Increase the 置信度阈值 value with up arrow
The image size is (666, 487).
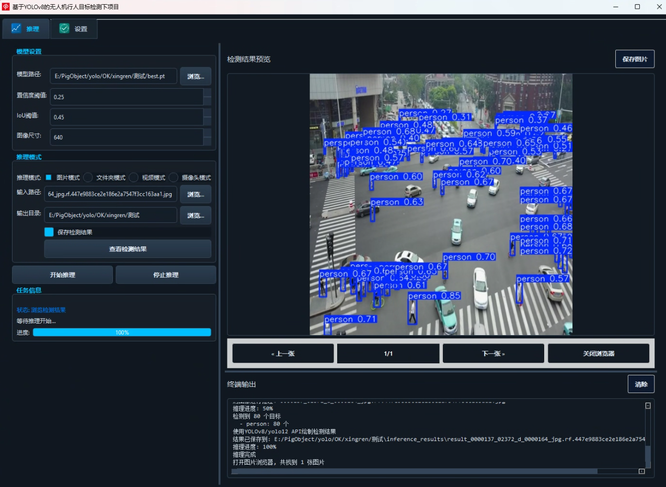tap(208, 93)
